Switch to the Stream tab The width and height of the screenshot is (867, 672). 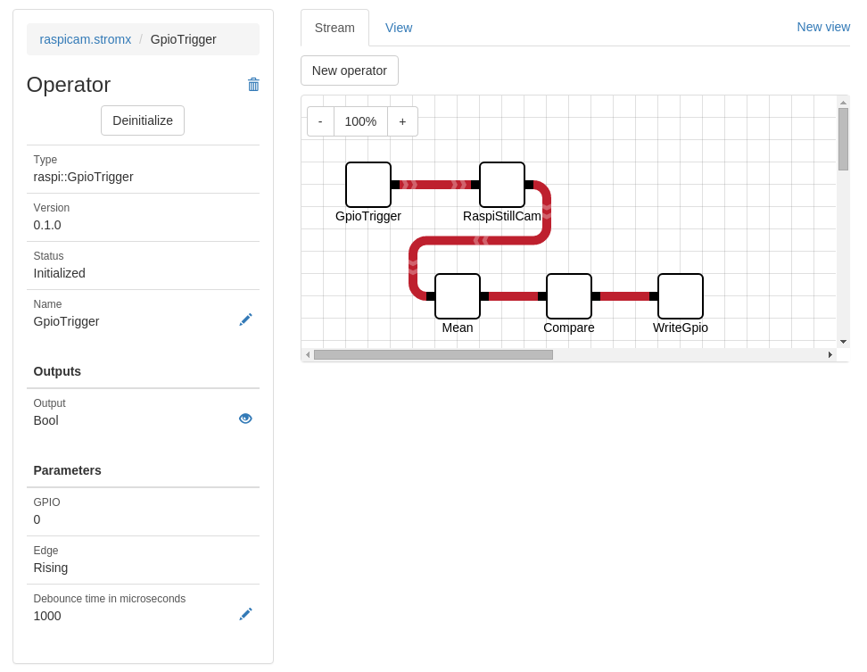click(x=334, y=28)
